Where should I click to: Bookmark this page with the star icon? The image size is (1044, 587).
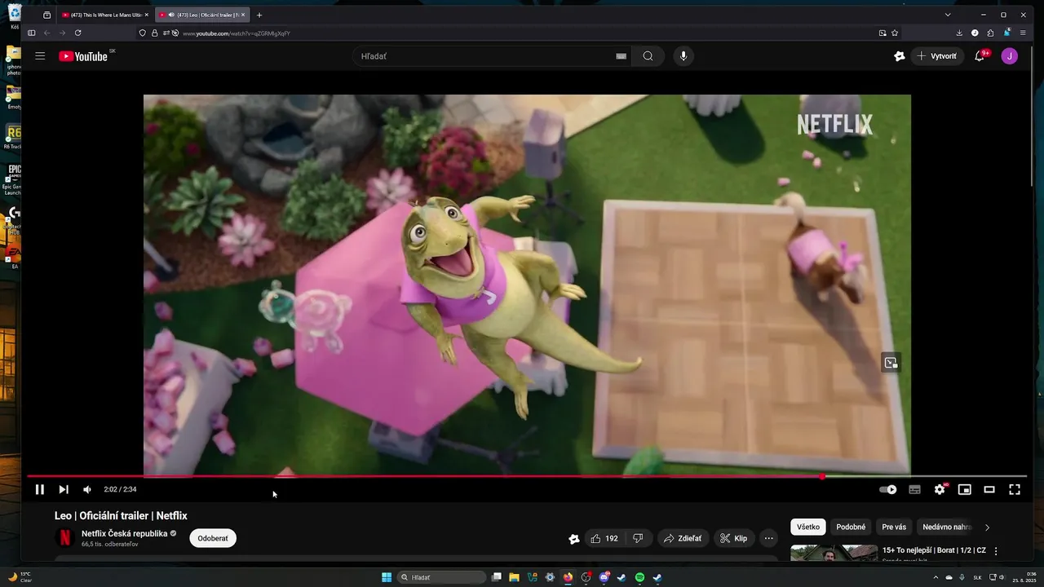click(x=895, y=33)
